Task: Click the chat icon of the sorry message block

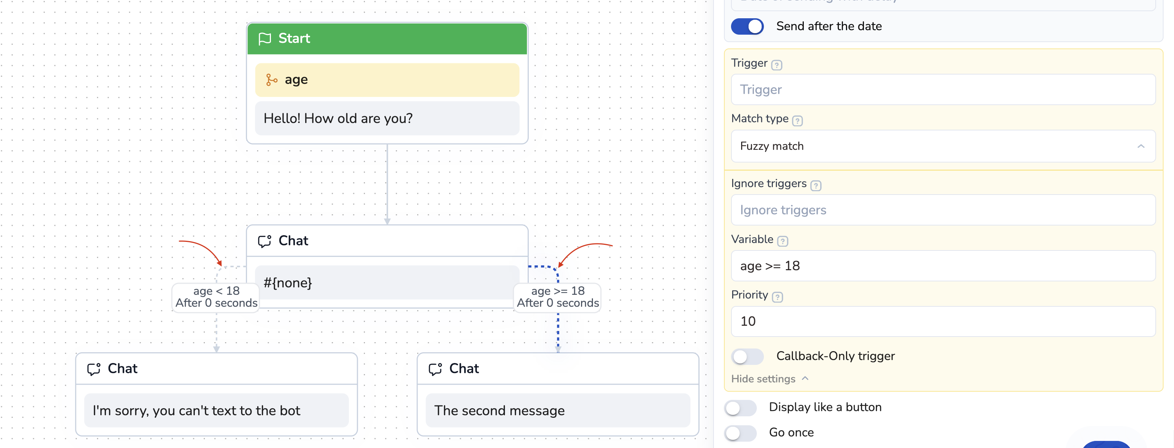Action: [x=94, y=369]
